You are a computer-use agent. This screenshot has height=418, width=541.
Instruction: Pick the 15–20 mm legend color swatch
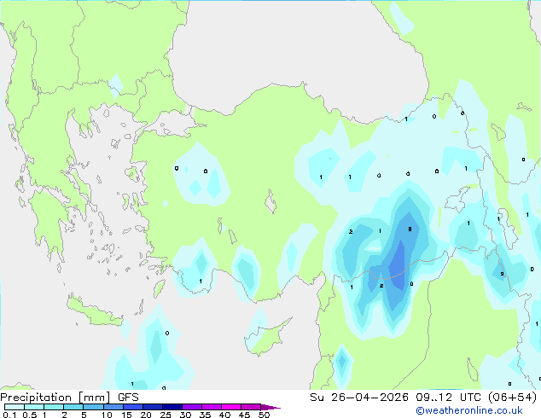click(133, 407)
